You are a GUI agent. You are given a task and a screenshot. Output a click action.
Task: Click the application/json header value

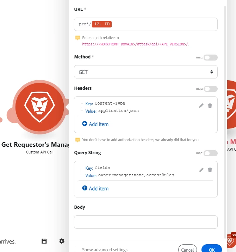coord(118,111)
